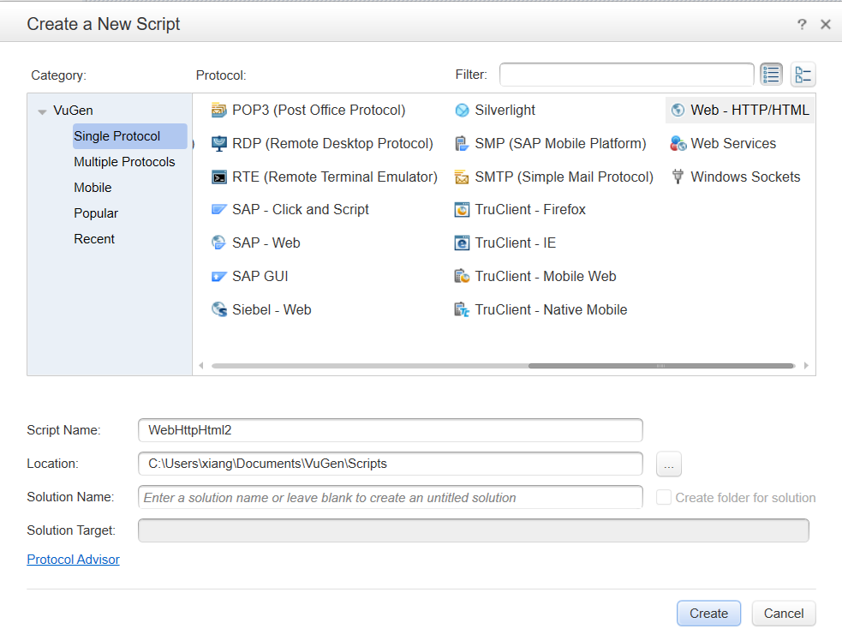Show the Popular protocols category
This screenshot has height=635, width=842.
tap(96, 213)
